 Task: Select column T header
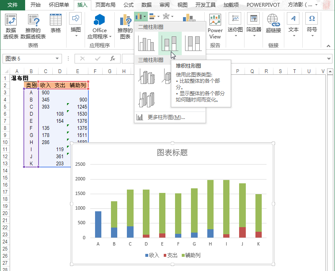pos(295,71)
